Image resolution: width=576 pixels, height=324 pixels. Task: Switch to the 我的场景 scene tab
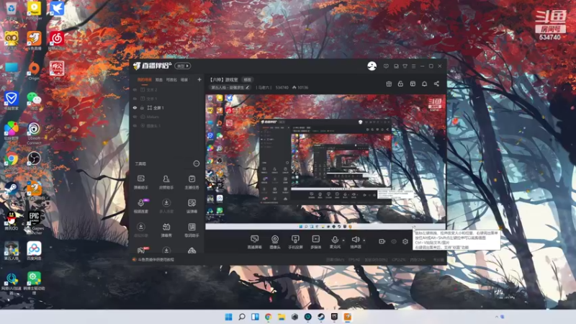coord(145,80)
